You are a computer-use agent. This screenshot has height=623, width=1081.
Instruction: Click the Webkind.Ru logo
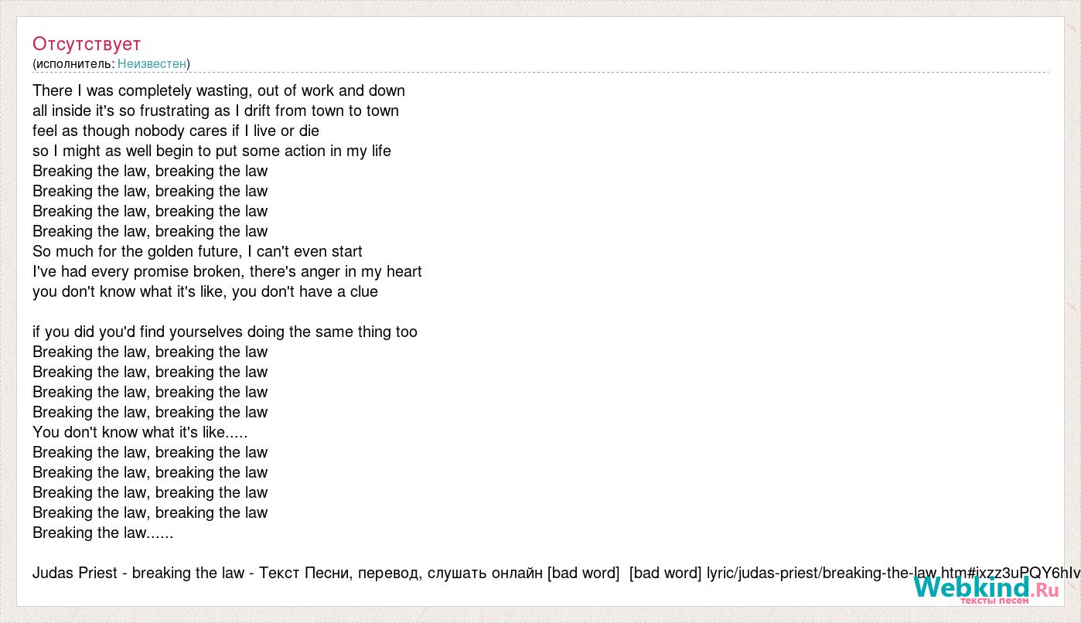point(985,589)
